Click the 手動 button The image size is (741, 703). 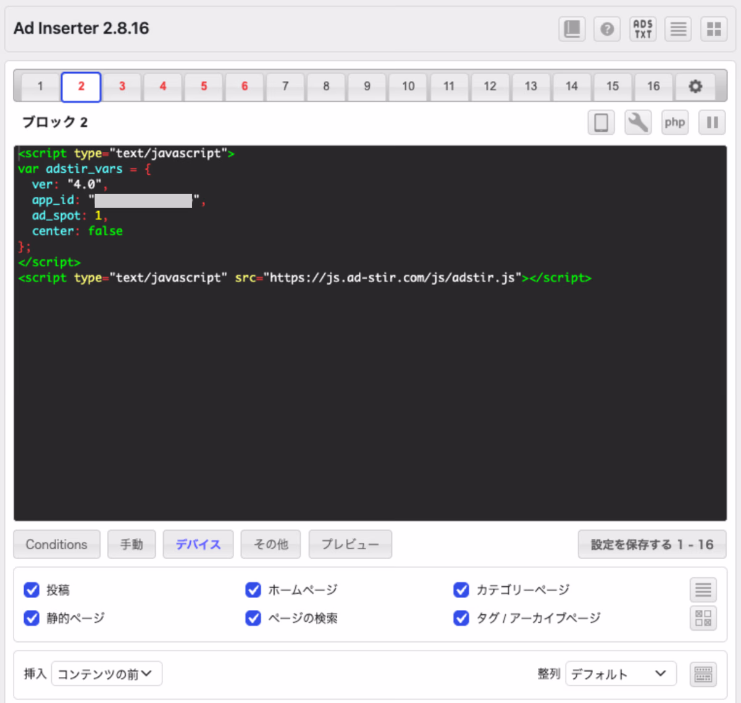[x=132, y=544]
